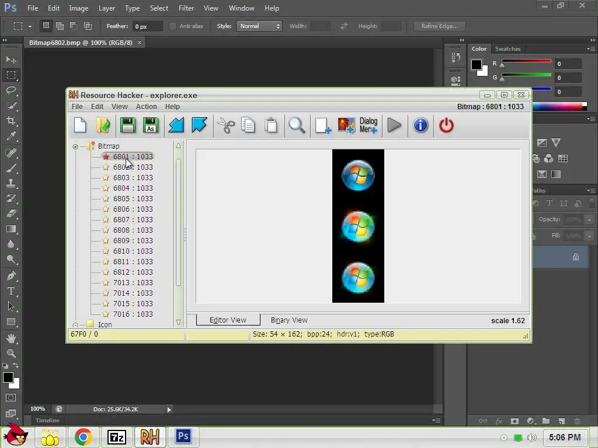Screen dimensions: 598x448
Task: Switch to the Swatches tab
Action: (x=507, y=49)
